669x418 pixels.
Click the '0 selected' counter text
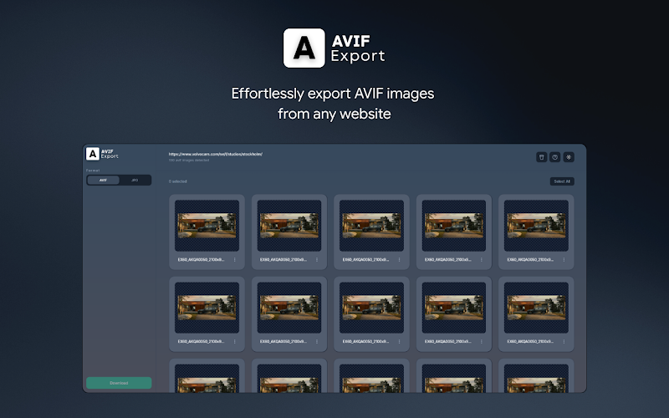point(178,181)
